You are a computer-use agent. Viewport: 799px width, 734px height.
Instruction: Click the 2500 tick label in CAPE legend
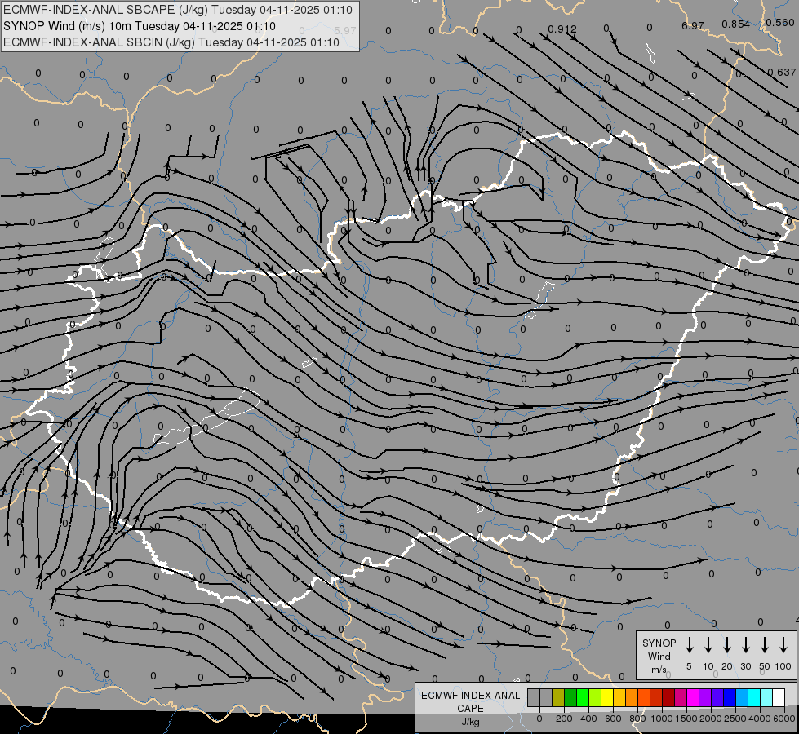(735, 719)
